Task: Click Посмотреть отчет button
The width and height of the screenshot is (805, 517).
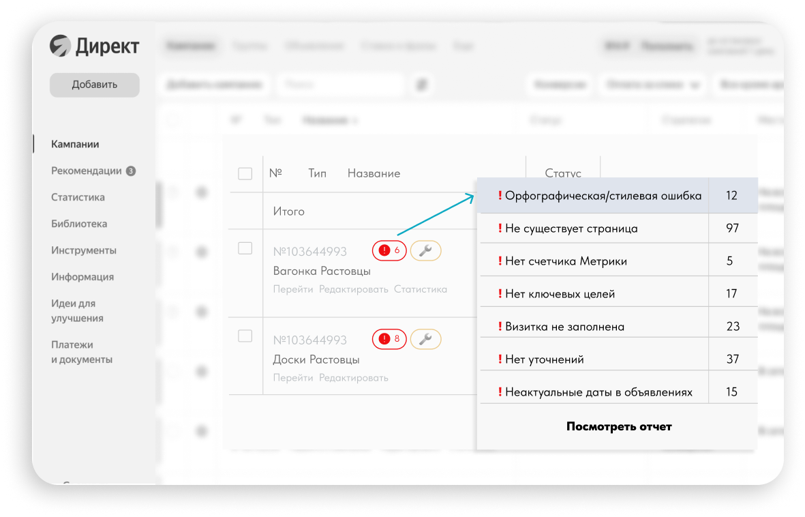Action: [x=619, y=427]
